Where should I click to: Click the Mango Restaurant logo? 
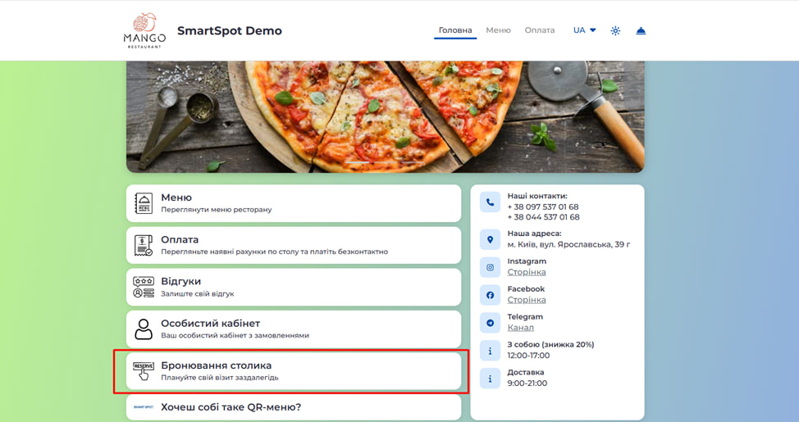pyautogui.click(x=144, y=30)
